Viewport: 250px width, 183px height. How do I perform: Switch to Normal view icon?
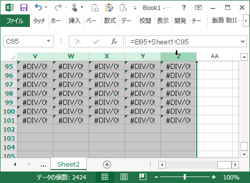point(105,177)
